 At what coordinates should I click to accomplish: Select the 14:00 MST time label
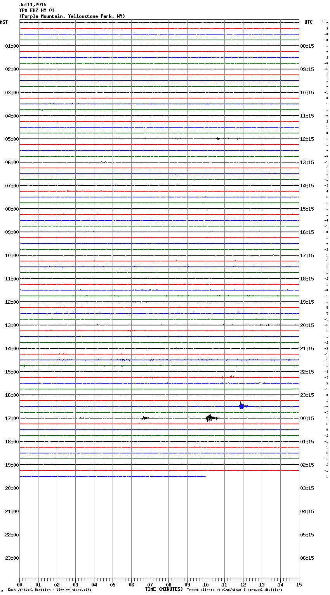12,349
